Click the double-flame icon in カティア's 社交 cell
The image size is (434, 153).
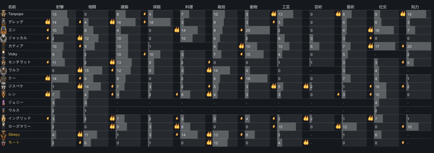point(370,46)
